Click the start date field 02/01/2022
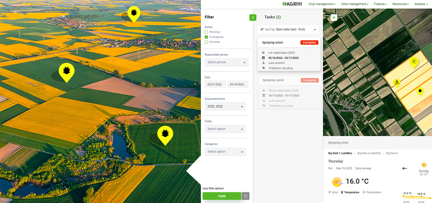The height and width of the screenshot is (203, 432). tap(215, 84)
